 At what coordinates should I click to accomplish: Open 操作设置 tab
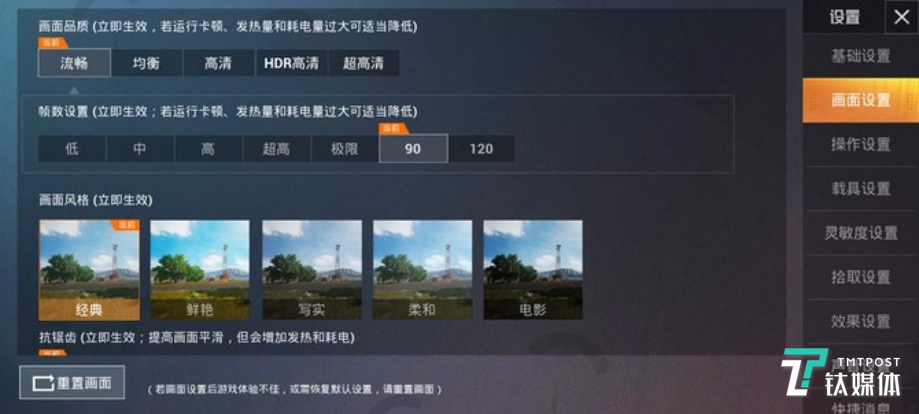pos(860,144)
